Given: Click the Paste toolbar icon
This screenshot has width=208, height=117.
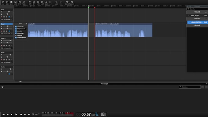Looking at the screenshot, I should (x=38, y=2).
